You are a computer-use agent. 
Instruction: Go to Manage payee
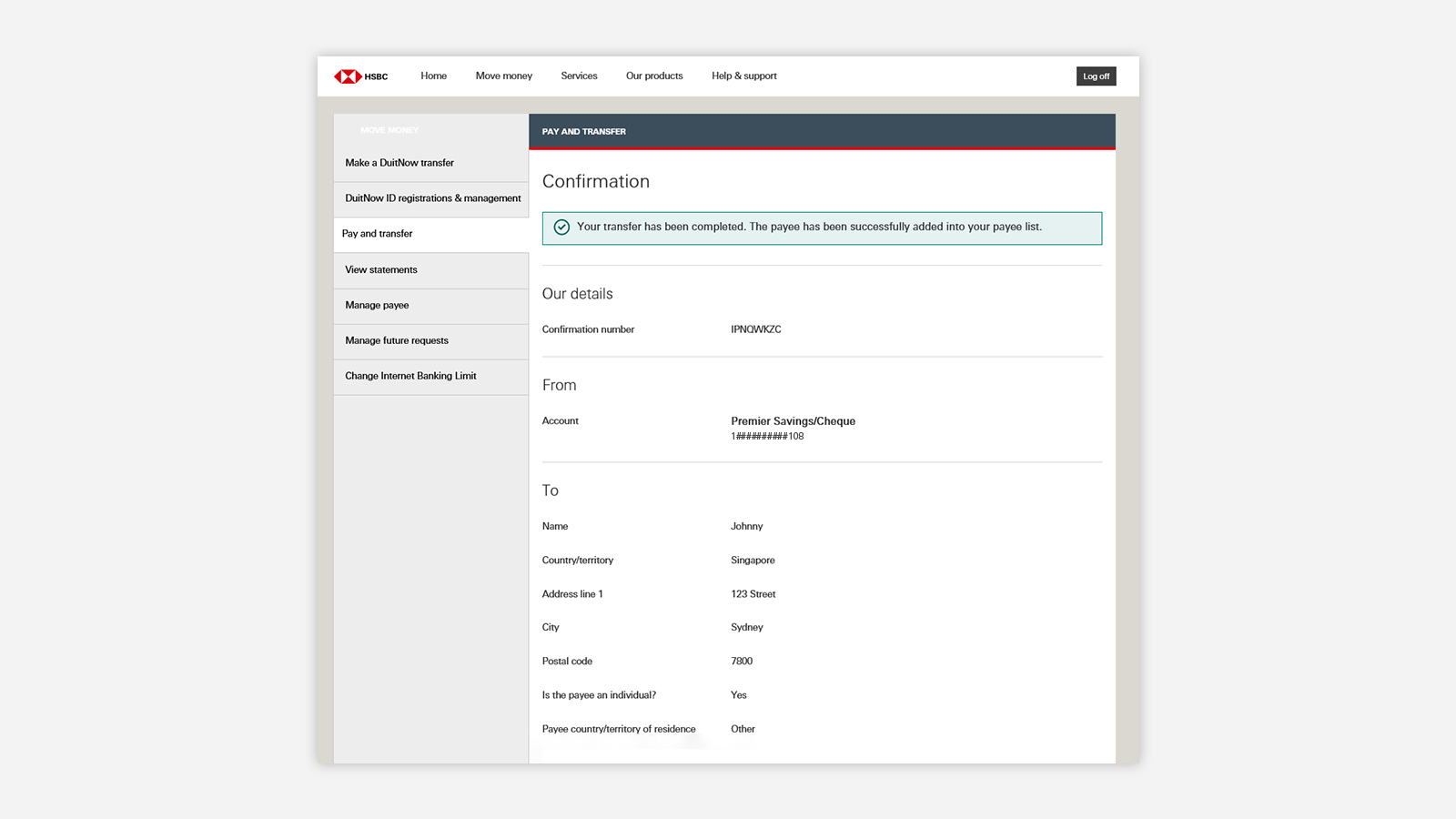pos(430,306)
